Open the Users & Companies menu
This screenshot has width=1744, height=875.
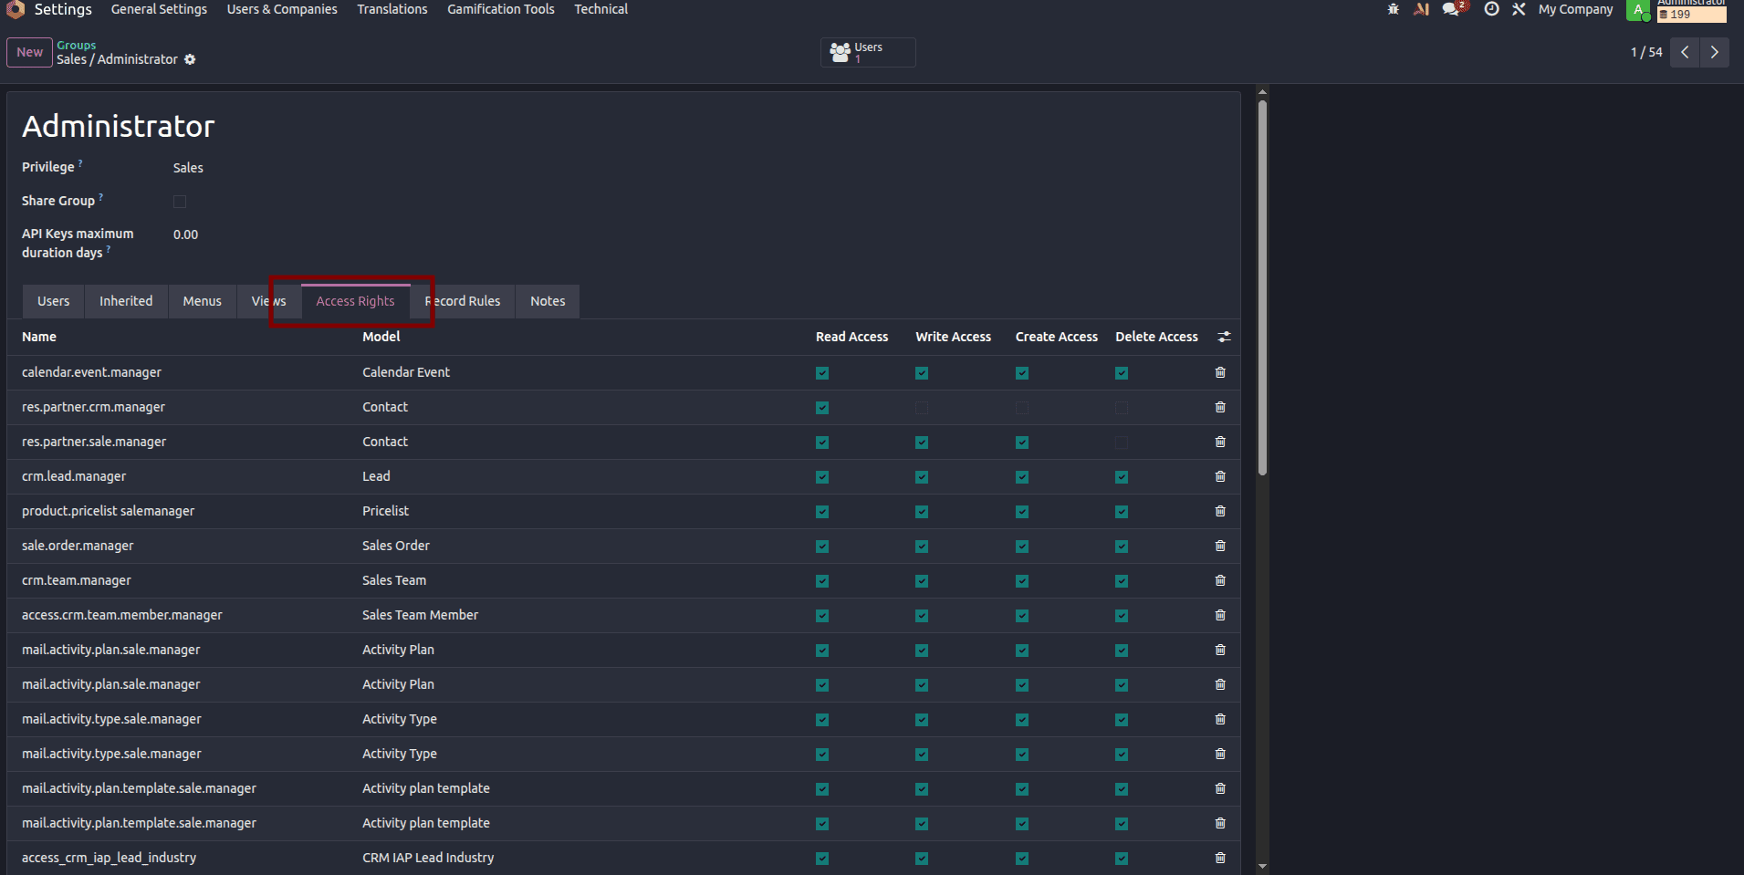282,9
